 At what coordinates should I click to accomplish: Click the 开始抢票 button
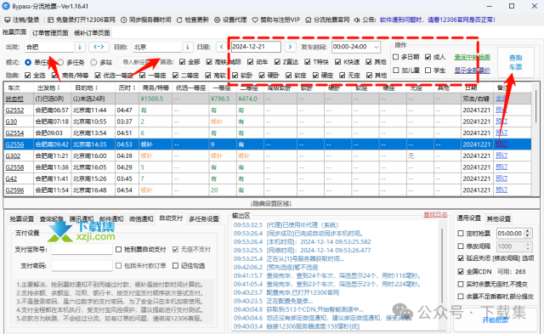(x=496, y=320)
